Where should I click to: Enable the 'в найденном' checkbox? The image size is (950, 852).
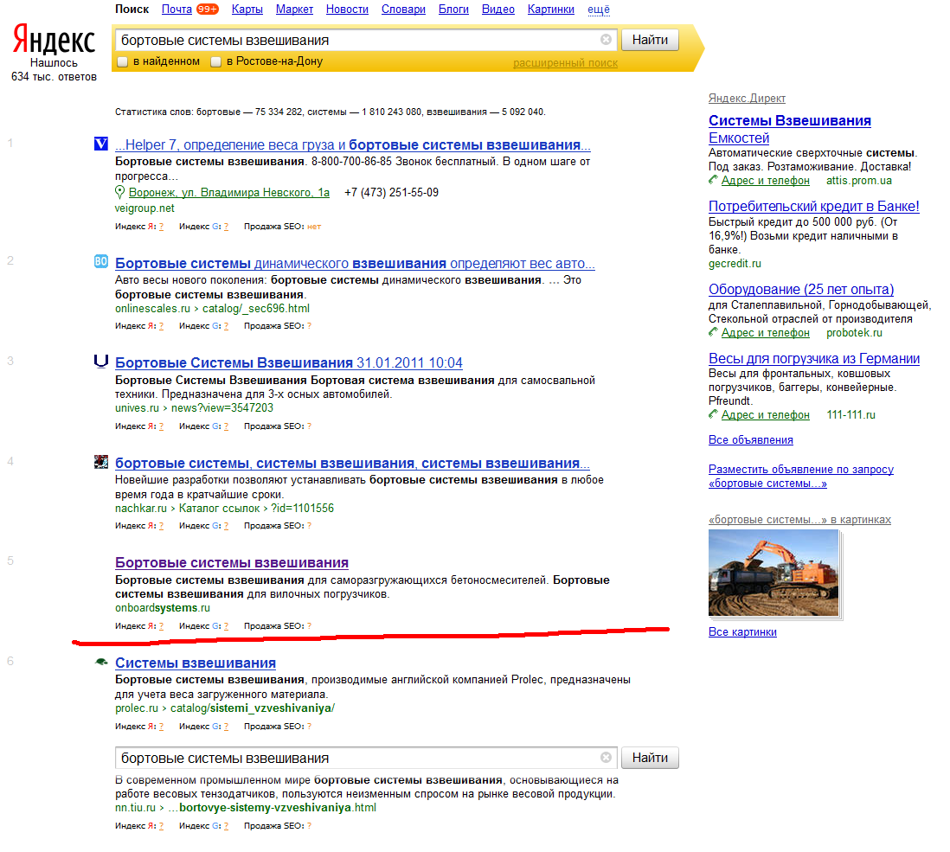123,61
